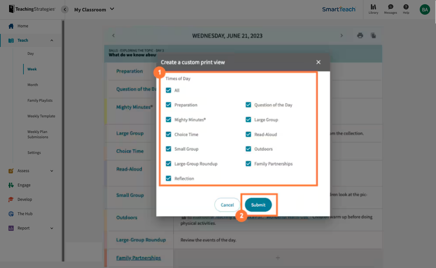Image resolution: width=436 pixels, height=268 pixels.
Task: Open the BA profile avatar
Action: (x=425, y=9)
